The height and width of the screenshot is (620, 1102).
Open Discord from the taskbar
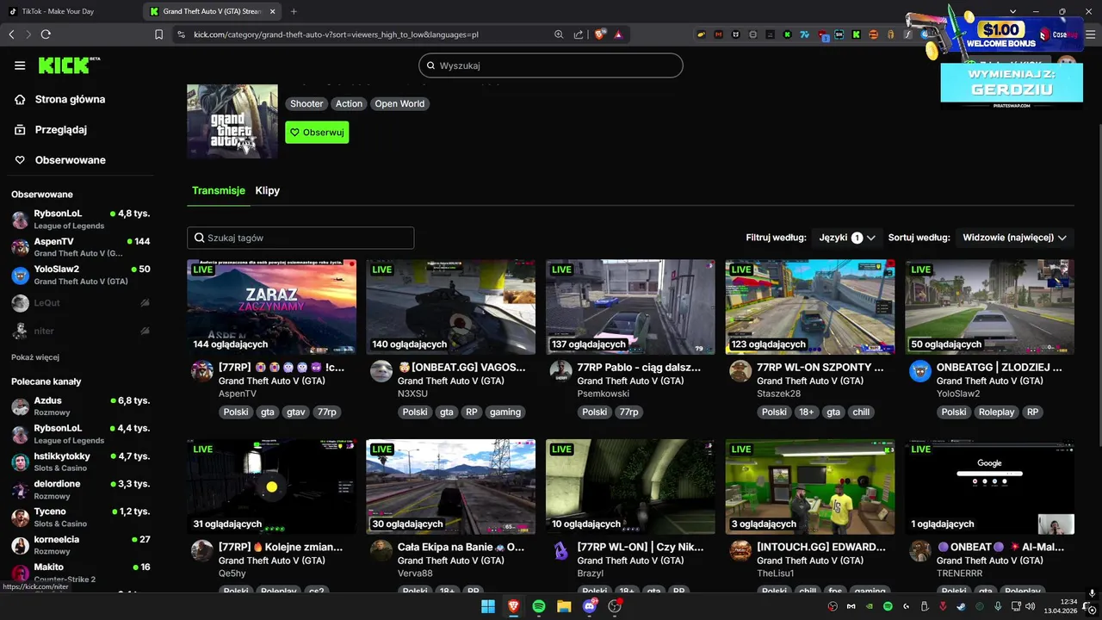pos(590,606)
